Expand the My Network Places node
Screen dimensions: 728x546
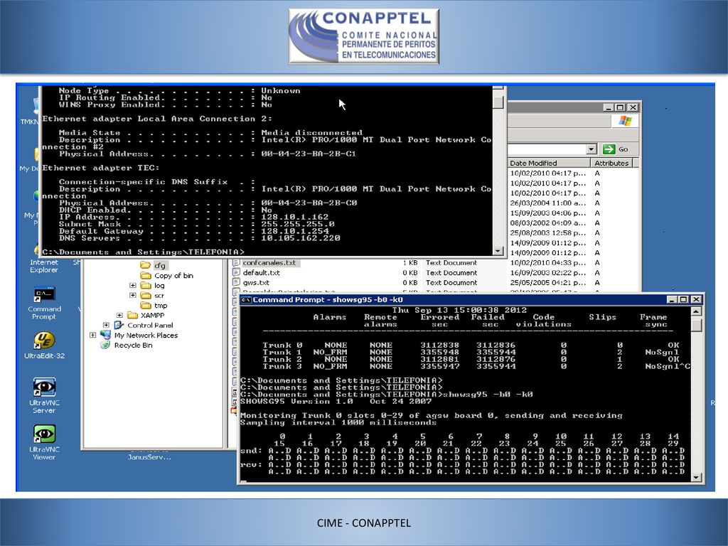[x=93, y=336]
